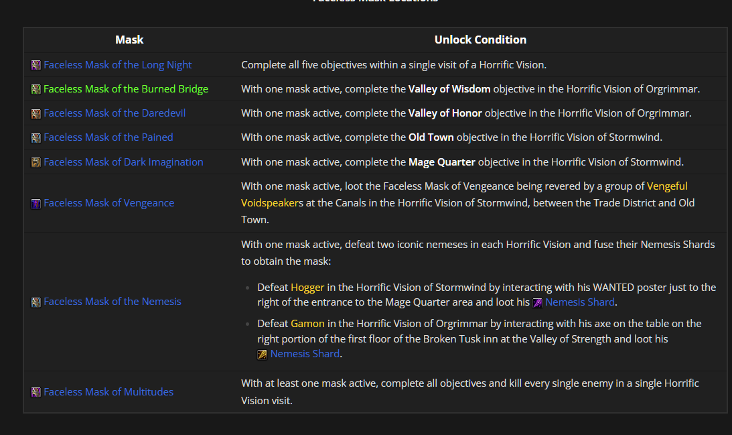Click the Unlock Condition column header

pos(480,40)
